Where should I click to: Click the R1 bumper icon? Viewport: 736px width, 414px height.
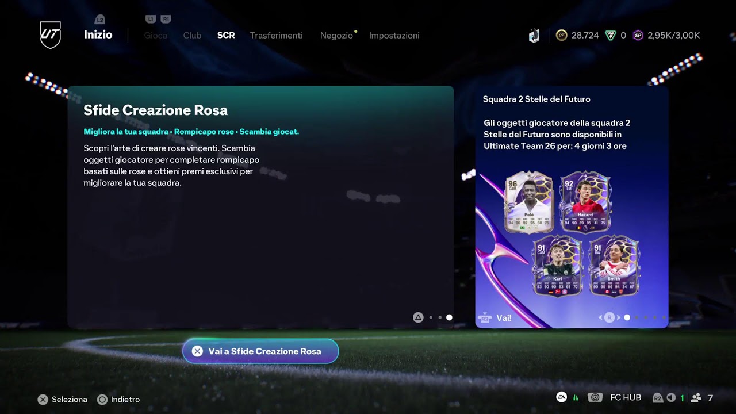click(166, 19)
